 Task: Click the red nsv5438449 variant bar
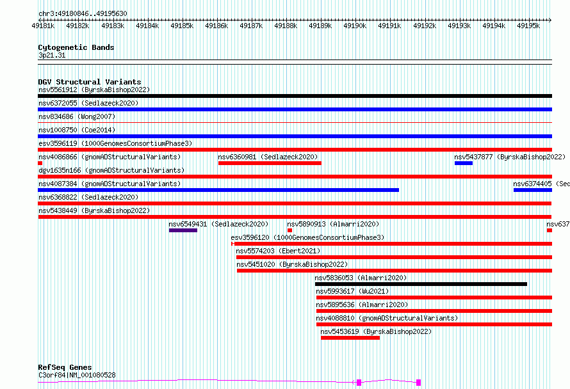[295, 217]
